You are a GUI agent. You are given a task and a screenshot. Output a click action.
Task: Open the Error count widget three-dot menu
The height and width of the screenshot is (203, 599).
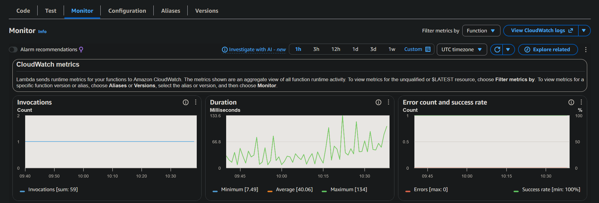(581, 102)
